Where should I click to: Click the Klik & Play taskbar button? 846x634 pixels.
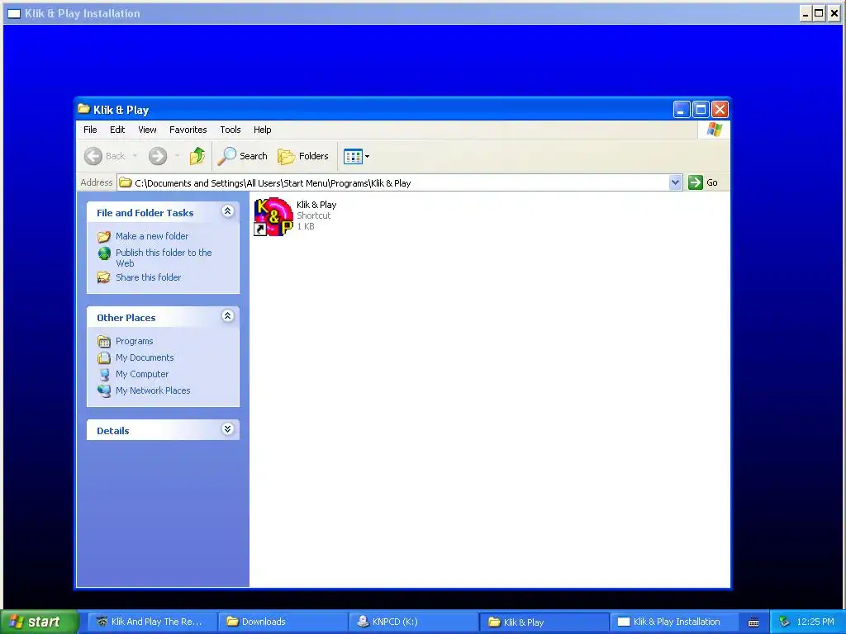(x=544, y=622)
